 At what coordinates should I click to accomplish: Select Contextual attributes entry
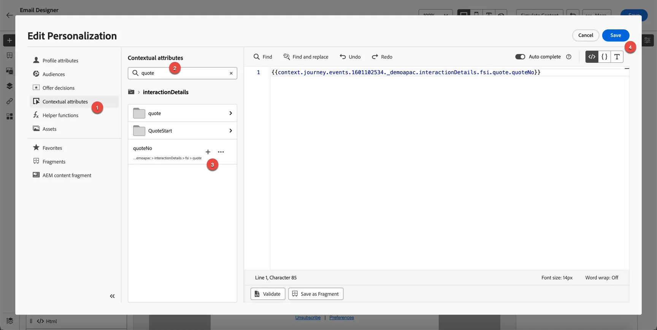click(74, 102)
